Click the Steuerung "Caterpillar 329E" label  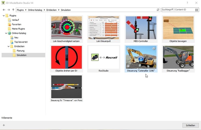(141, 71)
